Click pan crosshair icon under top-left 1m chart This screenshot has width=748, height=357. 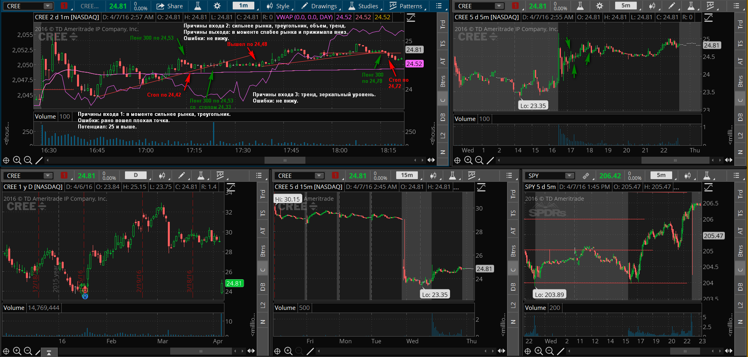point(6,160)
